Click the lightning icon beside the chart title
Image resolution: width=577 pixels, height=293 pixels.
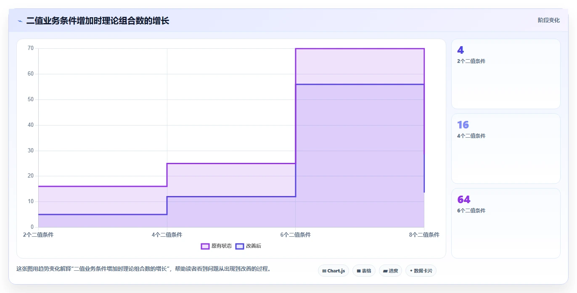tap(20, 21)
